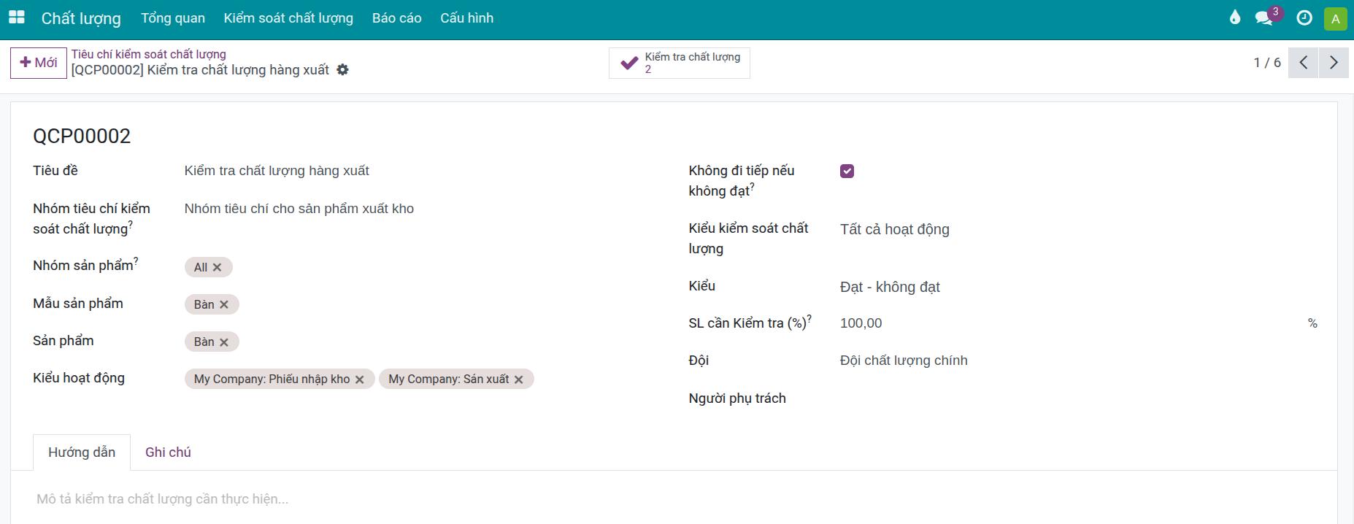The width and height of the screenshot is (1354, 524).
Task: Open the chat messages icon with badge 3
Action: tap(1264, 18)
